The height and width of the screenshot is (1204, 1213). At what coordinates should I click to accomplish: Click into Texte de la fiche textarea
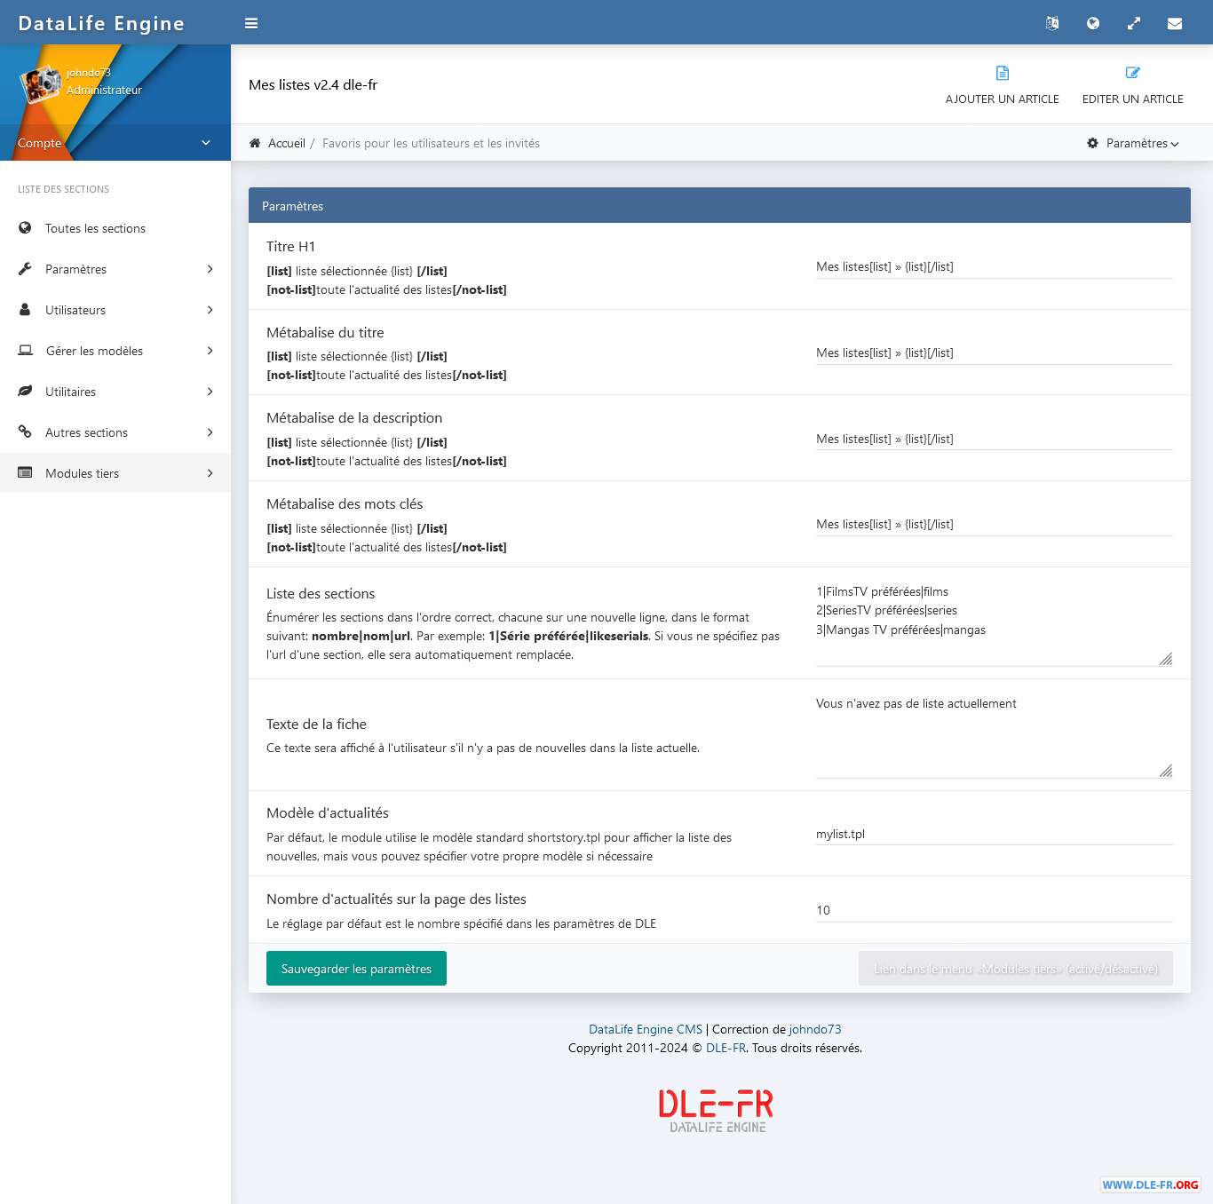pos(995,735)
